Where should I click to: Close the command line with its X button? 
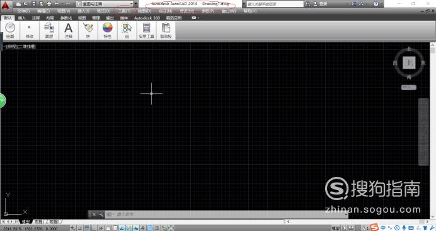[x=94, y=215]
